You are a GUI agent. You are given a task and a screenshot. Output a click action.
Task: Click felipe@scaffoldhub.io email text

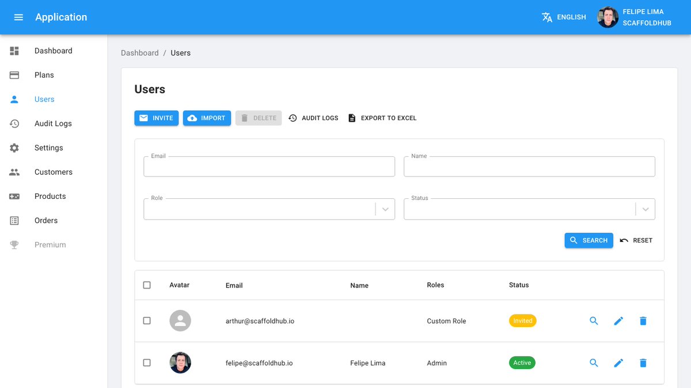click(x=259, y=363)
